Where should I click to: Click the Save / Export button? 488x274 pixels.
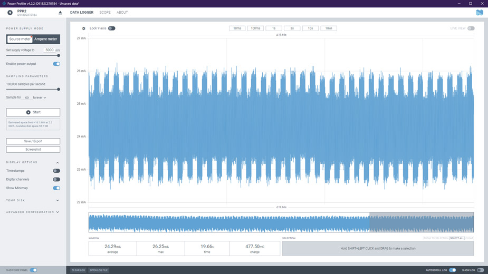click(33, 141)
